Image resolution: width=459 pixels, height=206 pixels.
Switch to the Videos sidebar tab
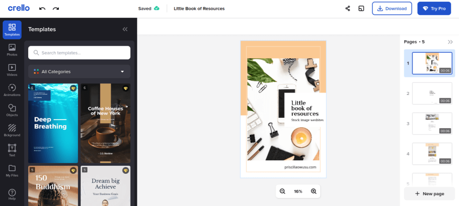(x=12, y=70)
